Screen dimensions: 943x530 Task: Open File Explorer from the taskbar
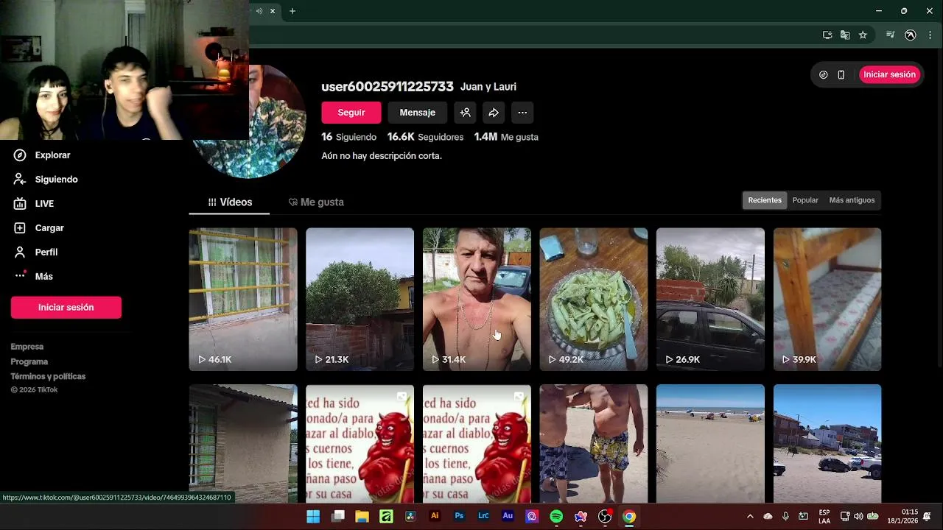(362, 517)
